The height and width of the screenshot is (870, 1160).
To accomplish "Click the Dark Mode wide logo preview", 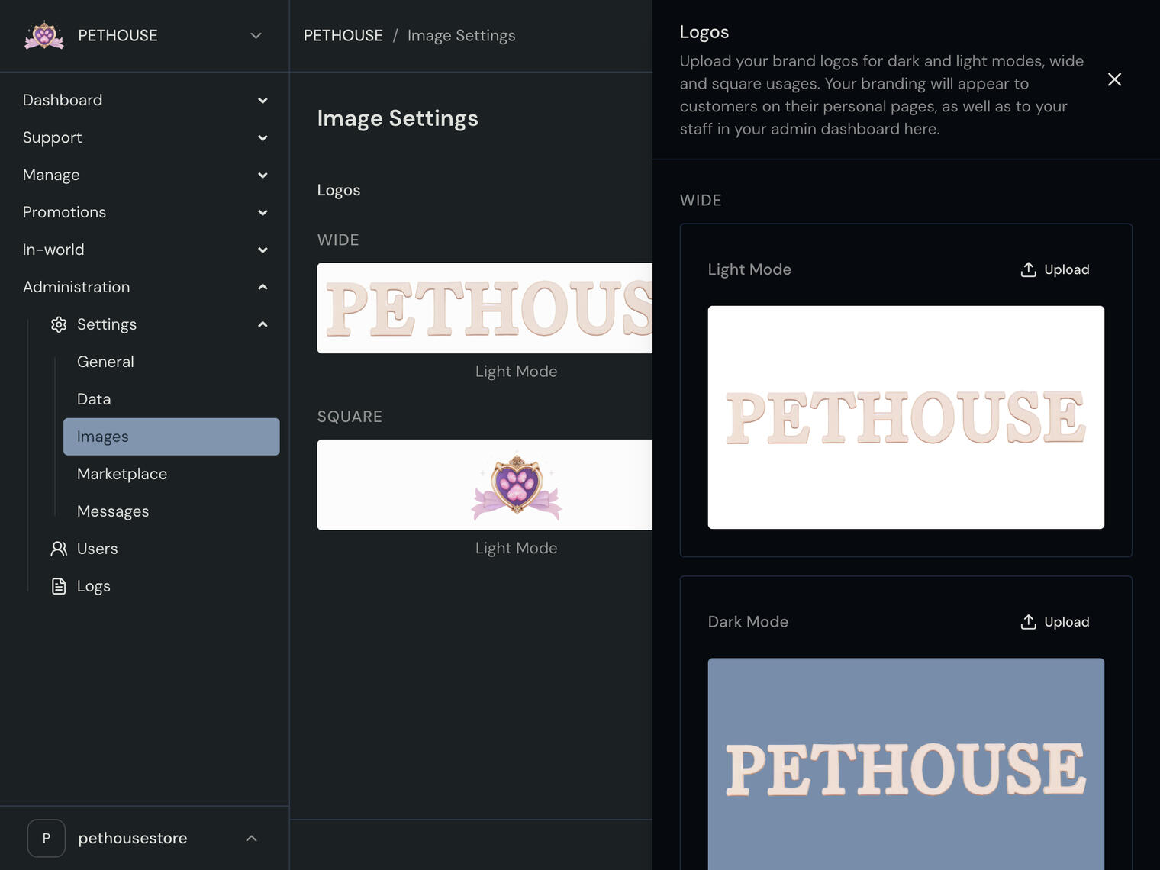I will point(906,764).
